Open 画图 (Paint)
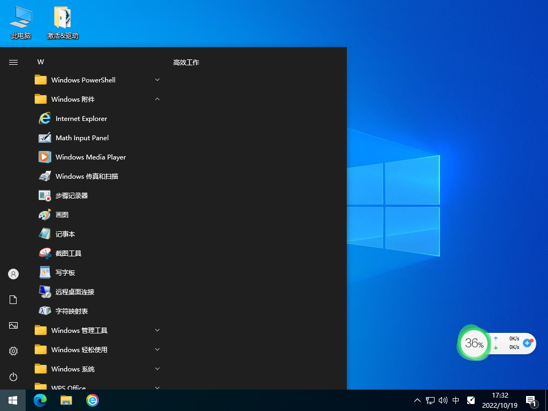Viewport: 548px width, 411px height. pyautogui.click(x=63, y=215)
